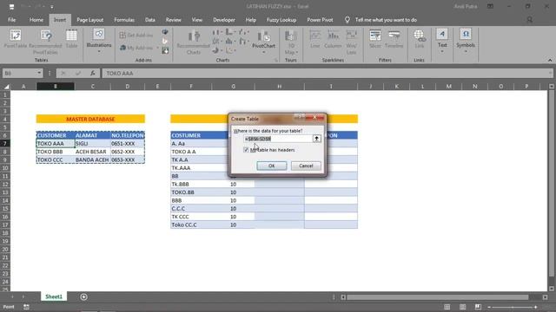The height and width of the screenshot is (312, 556).
Task: Open My Add-ins
Action: [x=139, y=48]
